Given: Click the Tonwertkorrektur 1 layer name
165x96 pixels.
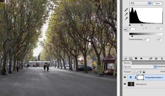Looking at the screenshot, I should tap(154, 77).
